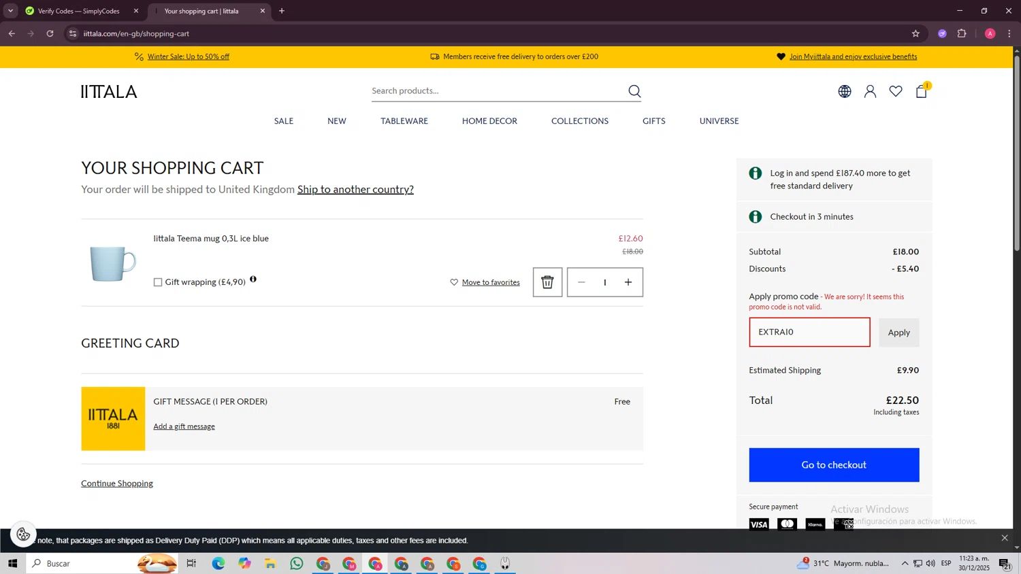Screen dimensions: 1021x574
Task: Click Go to checkout button
Action: [834, 465]
